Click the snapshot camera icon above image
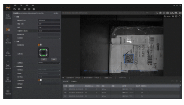Screen dimensions: 184x105 [168, 13]
